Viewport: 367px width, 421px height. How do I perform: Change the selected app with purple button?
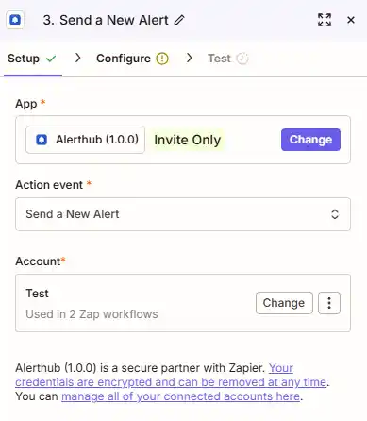click(x=310, y=140)
